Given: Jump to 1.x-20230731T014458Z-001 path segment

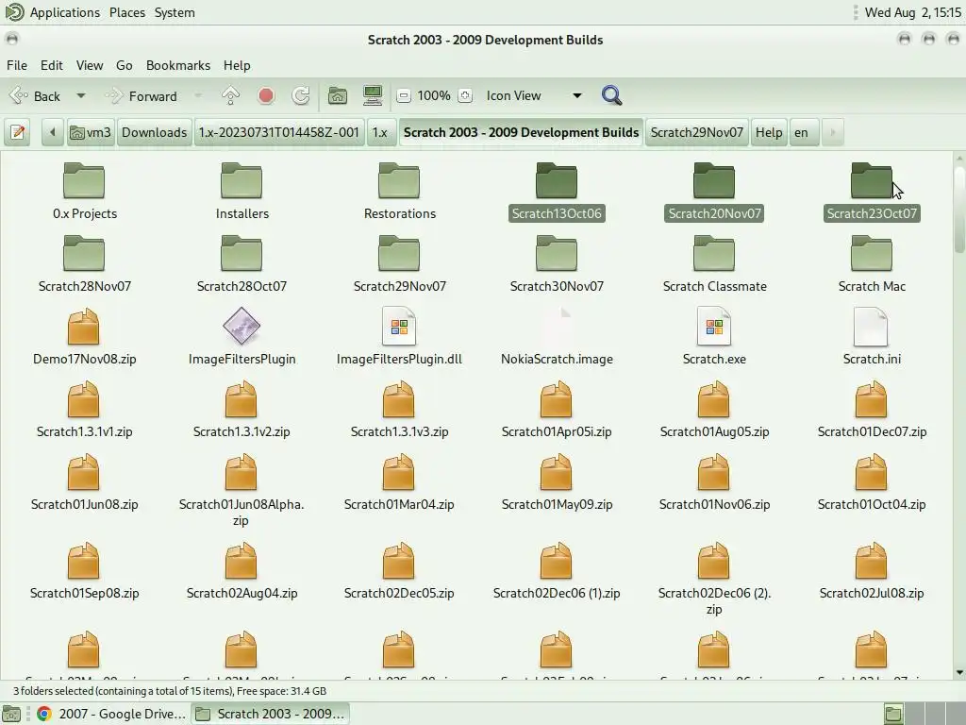Looking at the screenshot, I should pyautogui.click(x=278, y=132).
